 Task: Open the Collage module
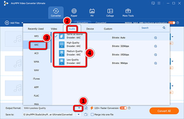click(x=110, y=13)
